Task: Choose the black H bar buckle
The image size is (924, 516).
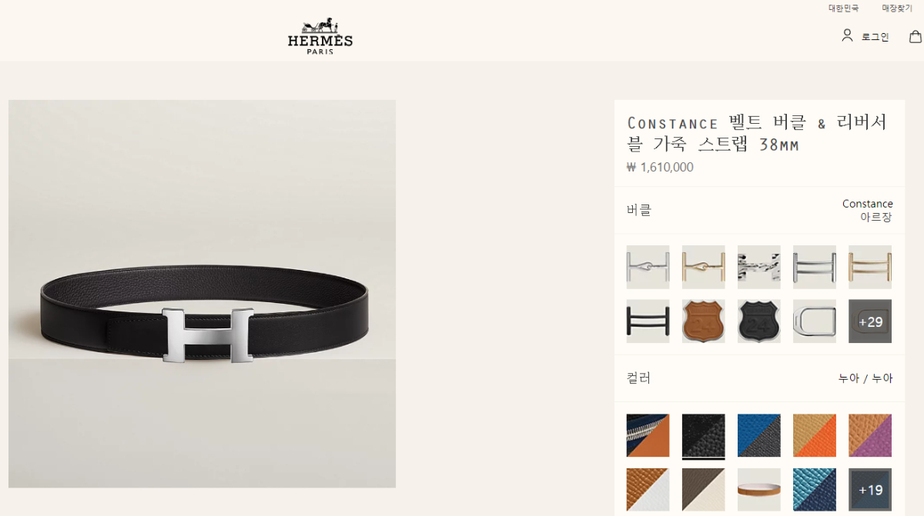Action: 648,321
